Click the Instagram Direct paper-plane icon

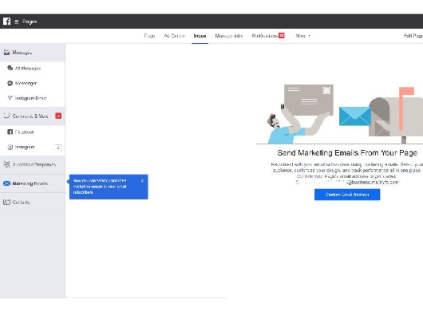[10, 98]
